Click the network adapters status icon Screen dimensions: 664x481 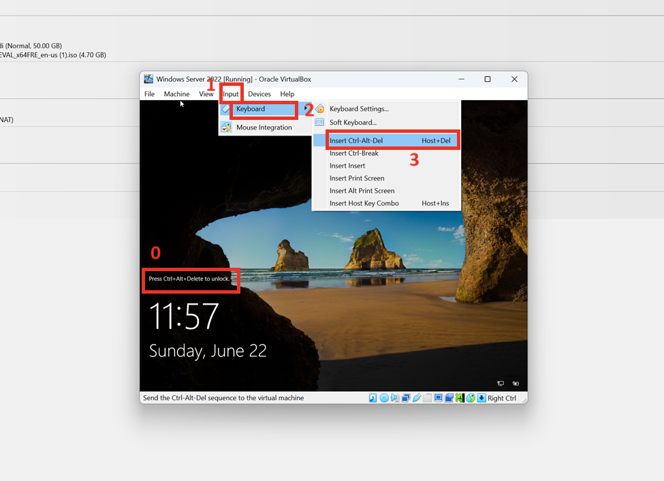click(406, 398)
